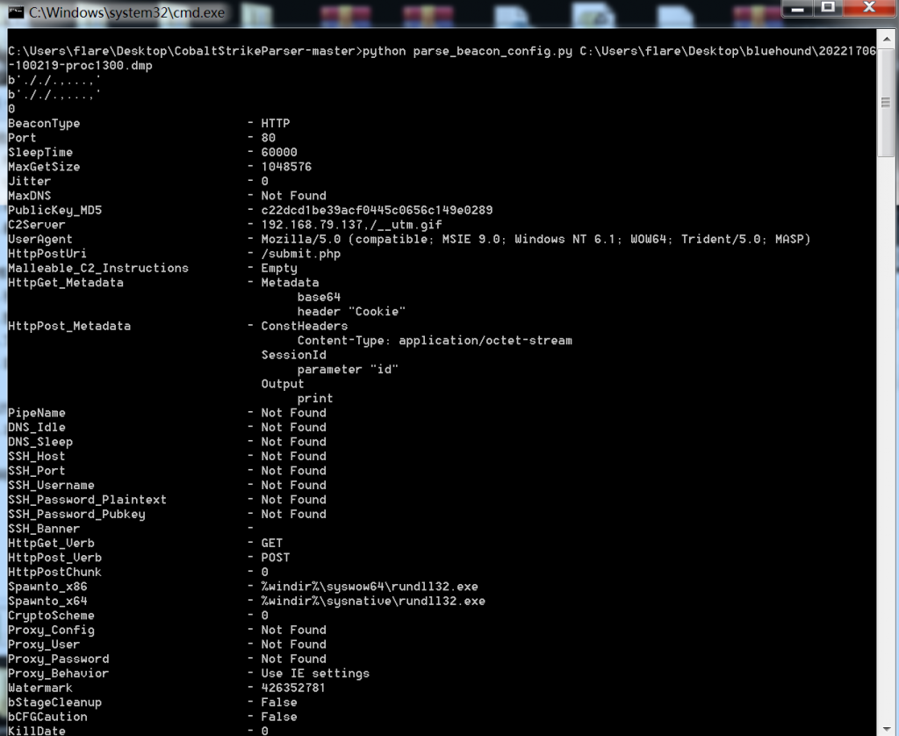899x736 pixels.
Task: Click the scrollbar up arrow
Action: [x=887, y=40]
